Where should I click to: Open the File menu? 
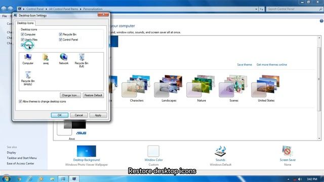[5, 16]
